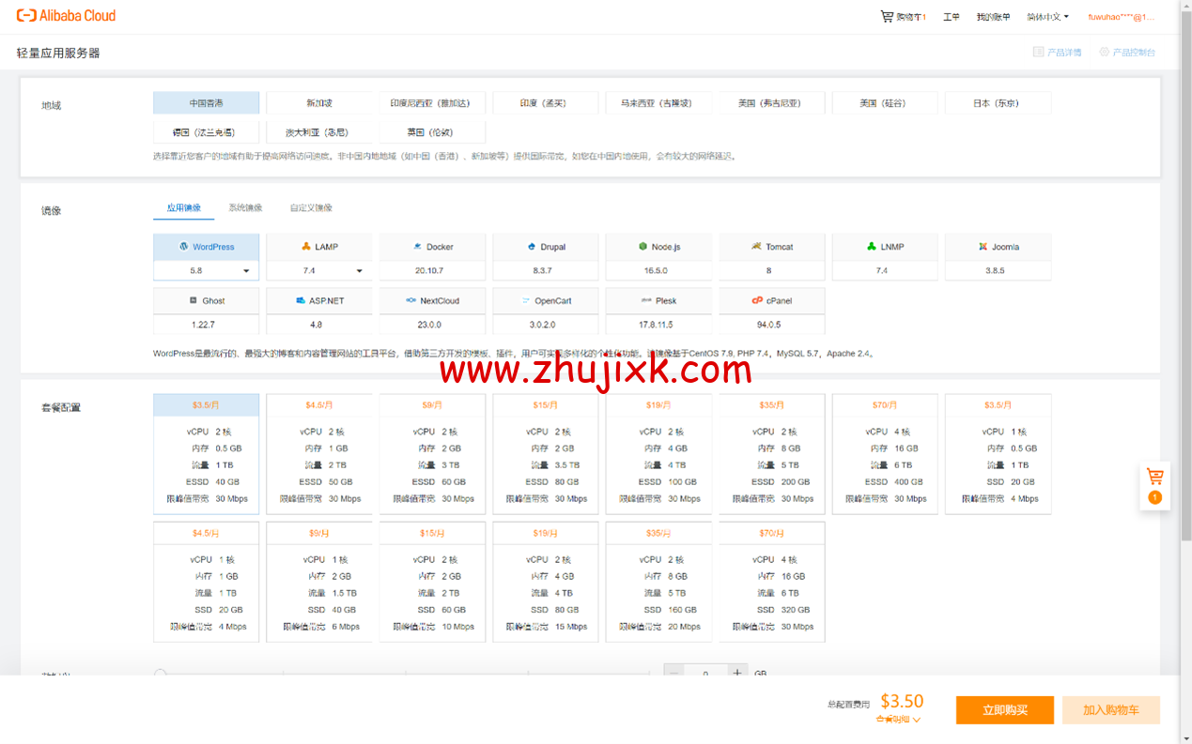Select the Tomcat image
The width and height of the screenshot is (1192, 744).
771,246
